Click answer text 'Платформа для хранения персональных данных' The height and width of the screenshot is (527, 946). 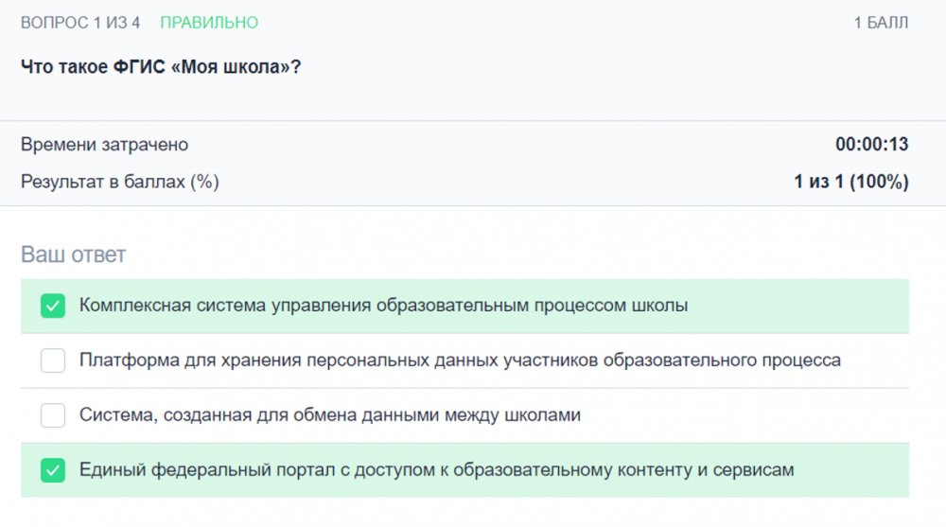pyautogui.click(x=460, y=360)
